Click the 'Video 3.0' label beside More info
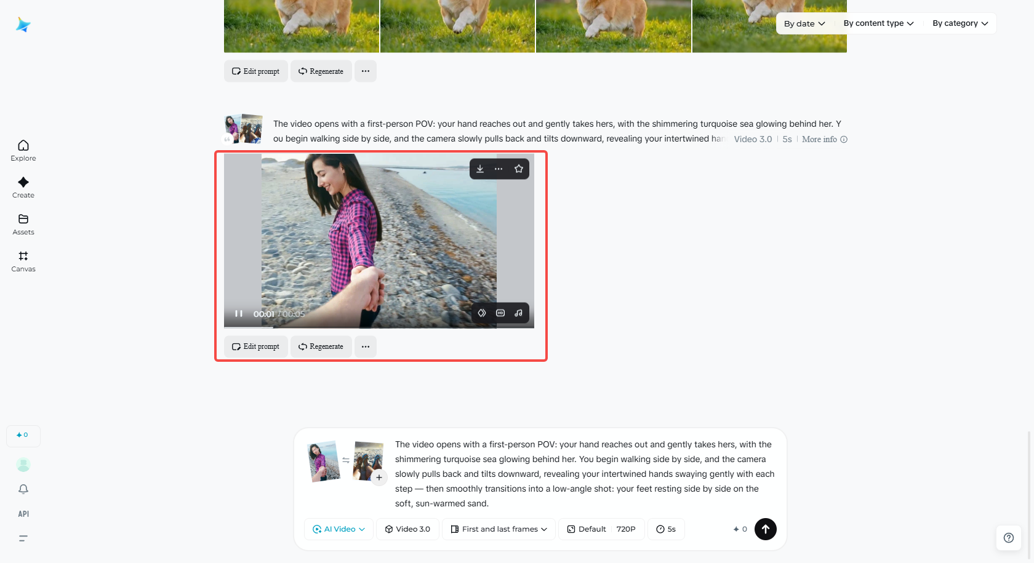Screen dimensions: 1034x563 [753, 140]
